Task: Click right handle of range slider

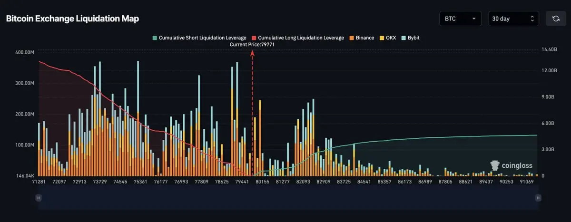Action: coord(538,197)
